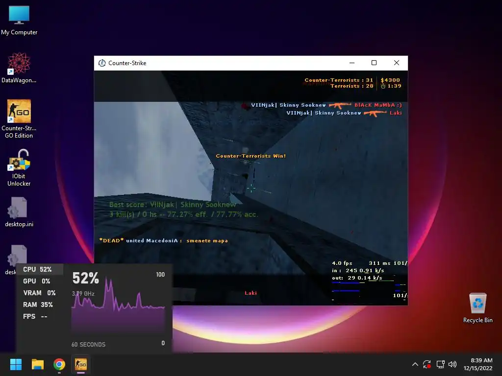Viewport: 502px width, 376px height.
Task: Show hidden system tray icons
Action: pos(415,364)
